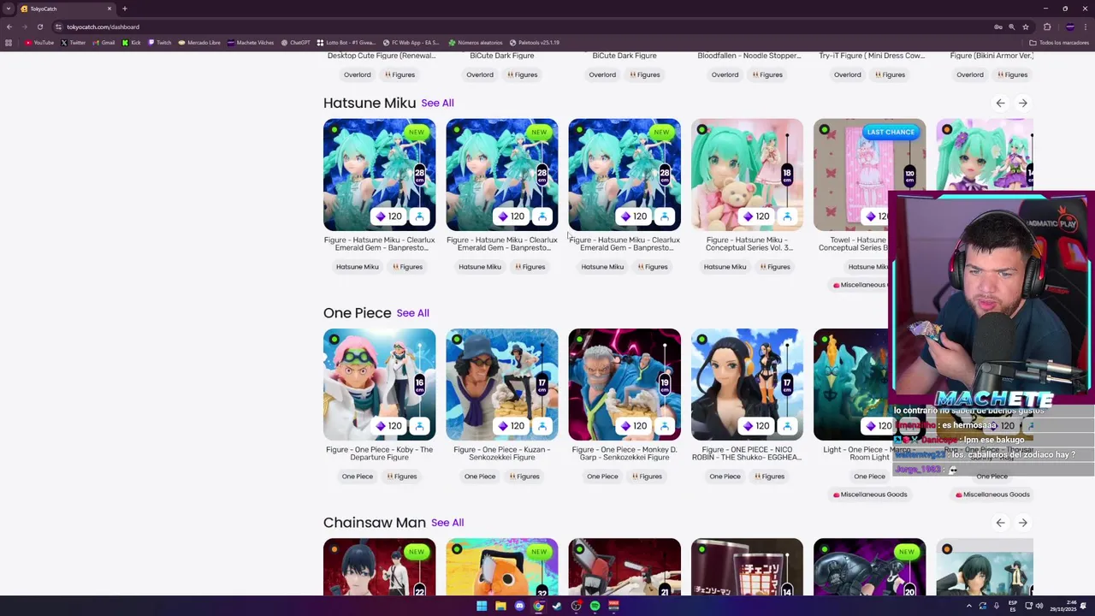Reload the TokyoCatch page
Viewport: 1095px width, 616px height.
pyautogui.click(x=39, y=27)
